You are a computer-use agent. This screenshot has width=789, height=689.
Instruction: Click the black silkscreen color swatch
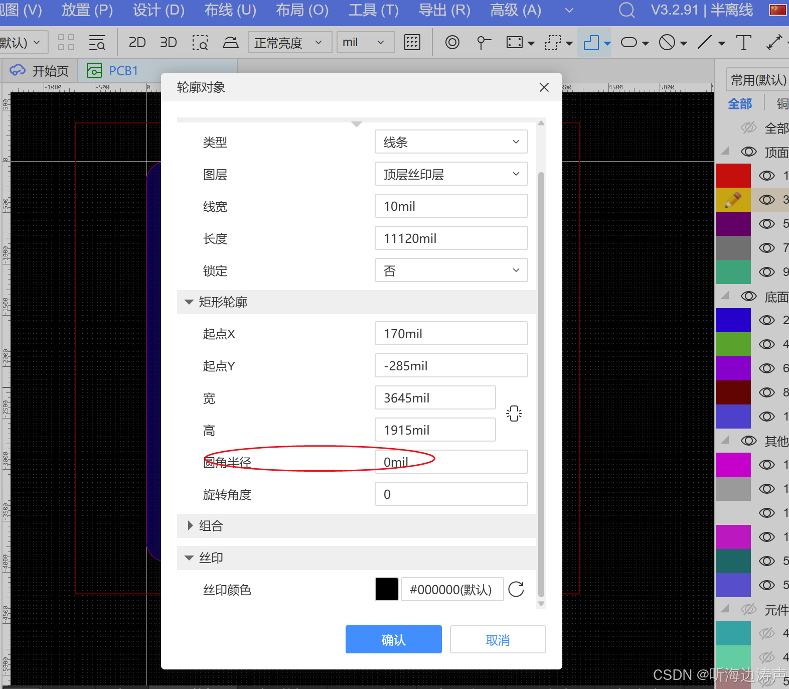click(387, 589)
